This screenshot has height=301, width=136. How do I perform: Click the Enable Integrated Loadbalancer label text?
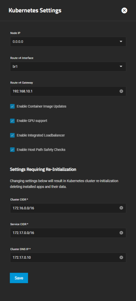pyautogui.click(x=41, y=135)
